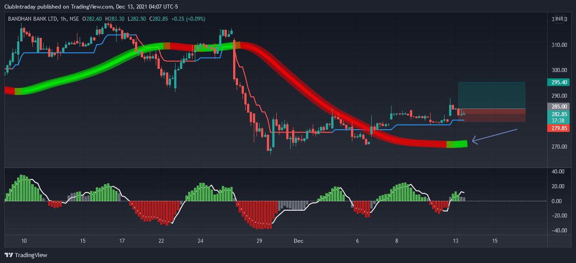Select the 285.00 entry price label
Screen dimensions: 576x263
pyautogui.click(x=558, y=107)
